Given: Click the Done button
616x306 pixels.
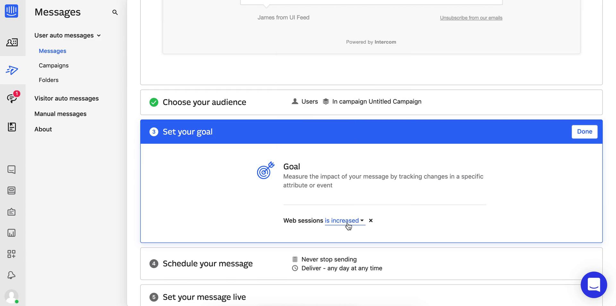Looking at the screenshot, I should point(584,132).
